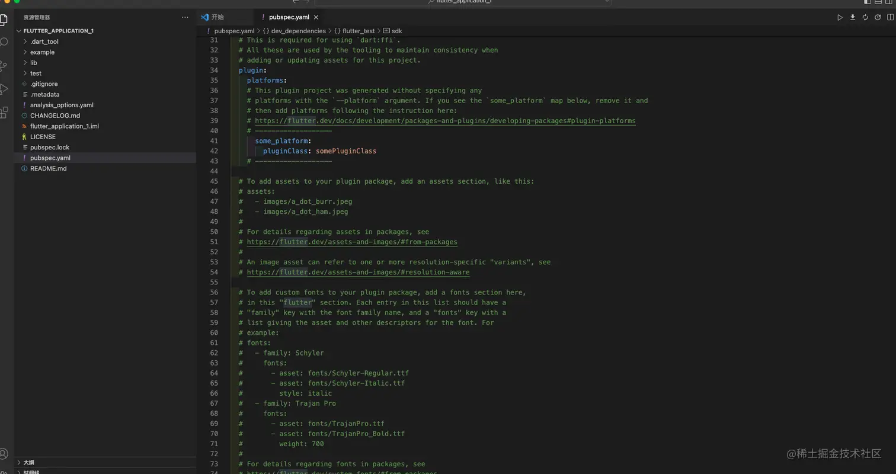
Task: Expand the lib folder
Action: (25, 63)
